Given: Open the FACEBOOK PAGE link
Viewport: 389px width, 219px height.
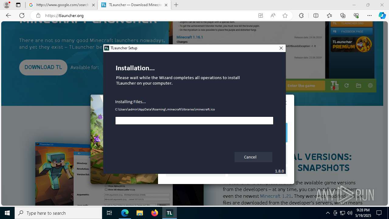Looking at the screenshot, I should point(352,31).
